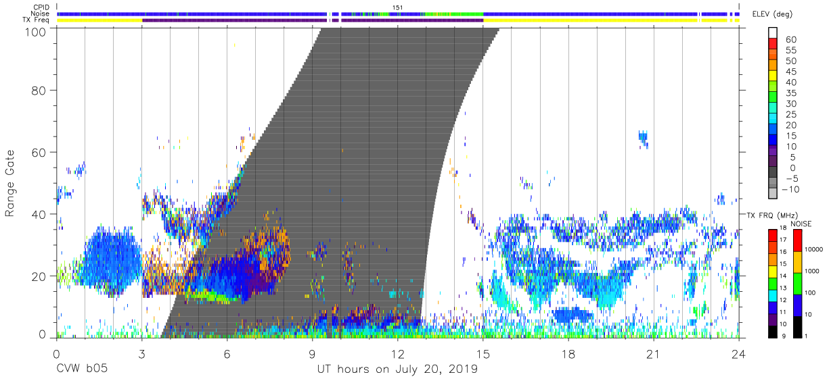The height and width of the screenshot is (383, 831).
Task: Click the black 1–10 NOISE swatch
Action: point(797,327)
